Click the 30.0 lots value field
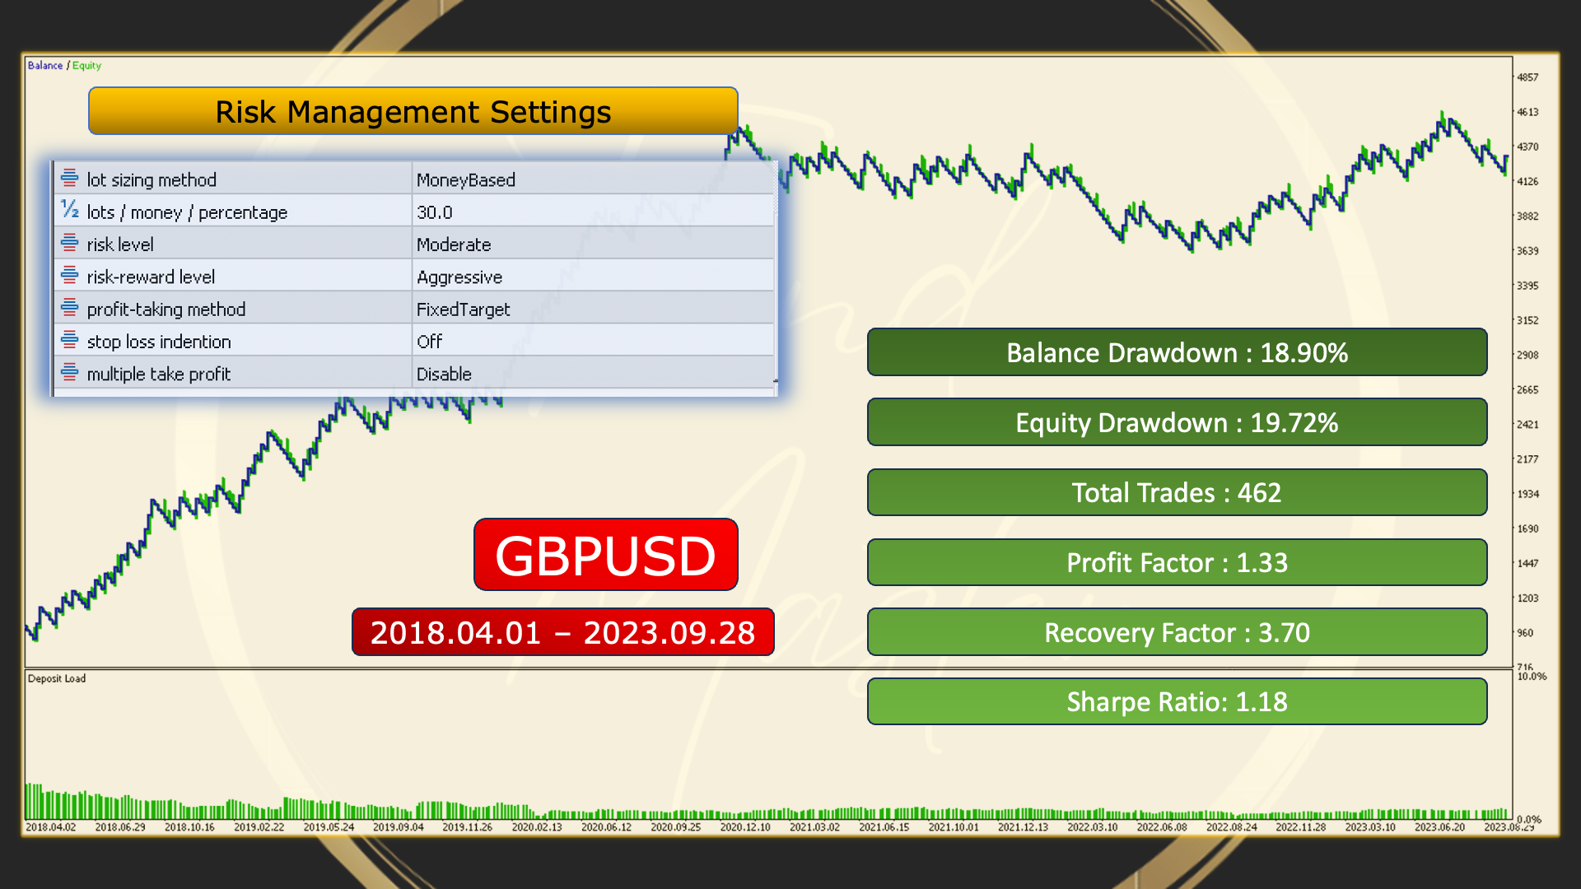1581x889 pixels. pyautogui.click(x=435, y=212)
